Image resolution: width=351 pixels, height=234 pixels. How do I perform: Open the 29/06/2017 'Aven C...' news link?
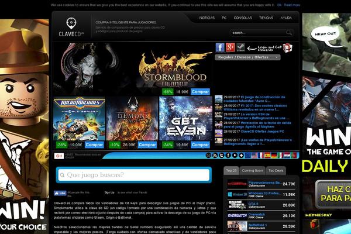(x=254, y=99)
